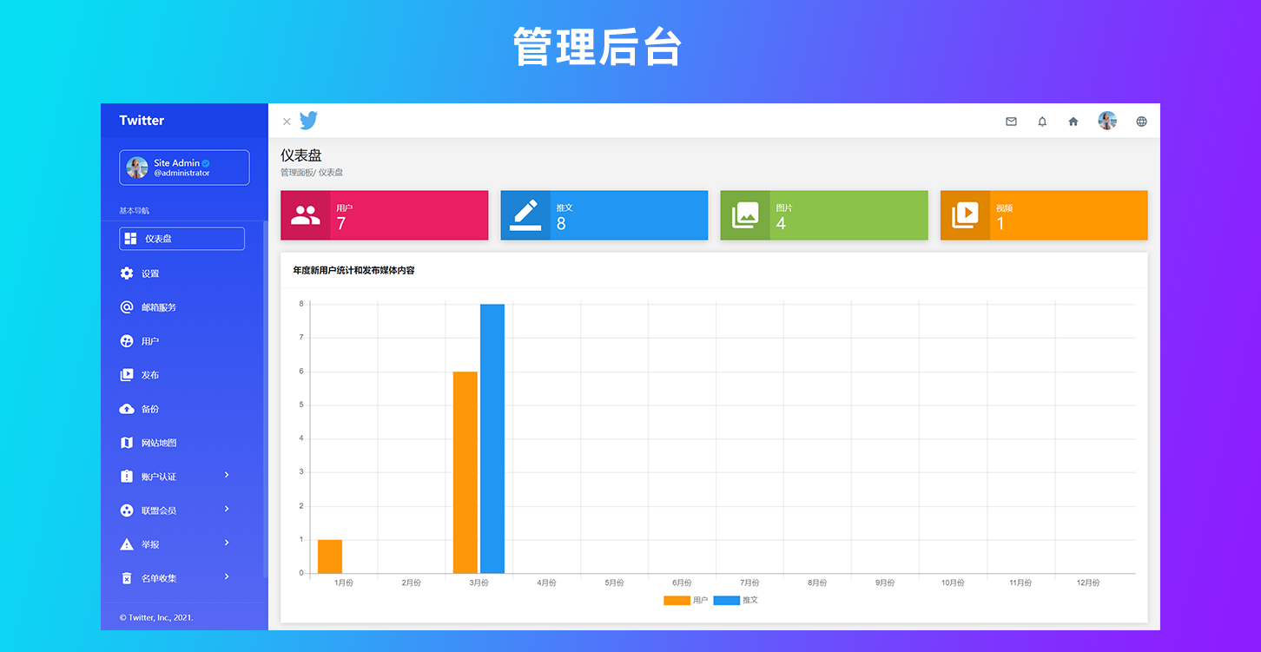This screenshot has width=1261, height=652.
Task: Open the 发布 publishing icon
Action: 126,374
